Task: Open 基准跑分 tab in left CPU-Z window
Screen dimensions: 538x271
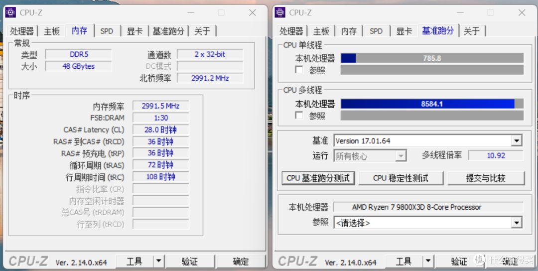Action: click(168, 31)
